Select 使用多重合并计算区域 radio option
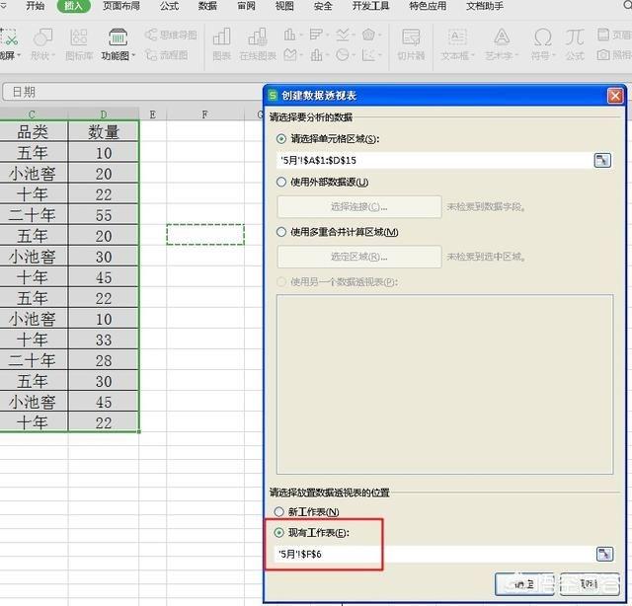The height and width of the screenshot is (606, 632). point(280,232)
